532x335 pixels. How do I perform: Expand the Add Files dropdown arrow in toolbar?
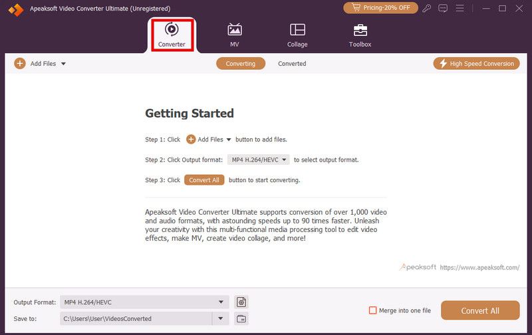click(x=63, y=63)
